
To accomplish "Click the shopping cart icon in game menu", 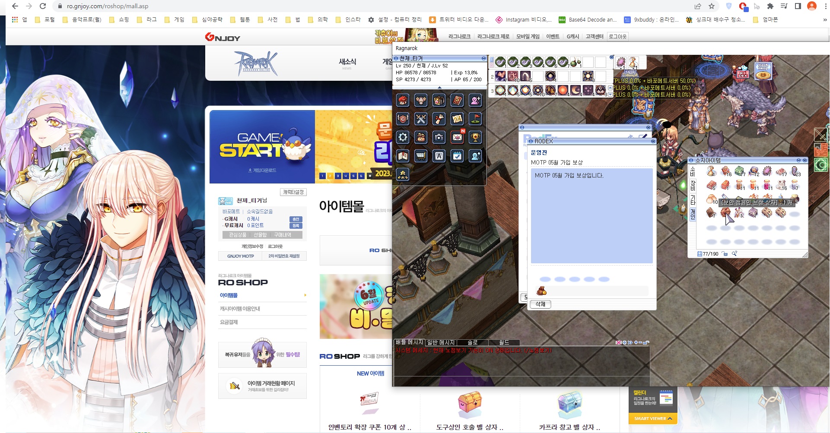I will click(x=421, y=156).
